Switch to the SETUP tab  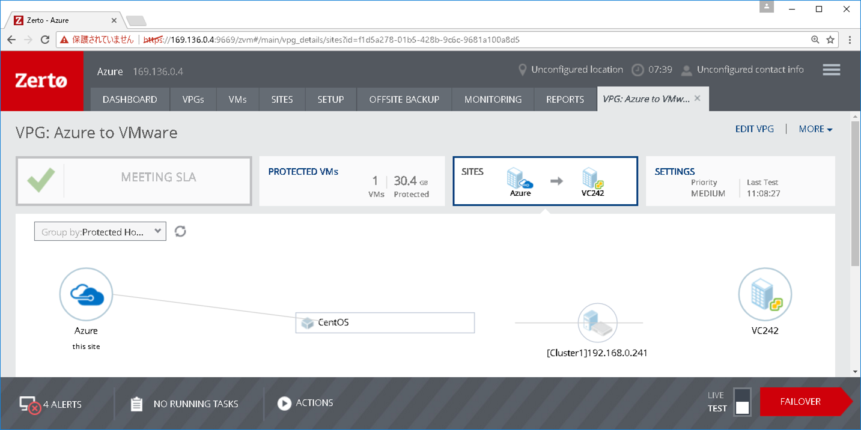(330, 100)
